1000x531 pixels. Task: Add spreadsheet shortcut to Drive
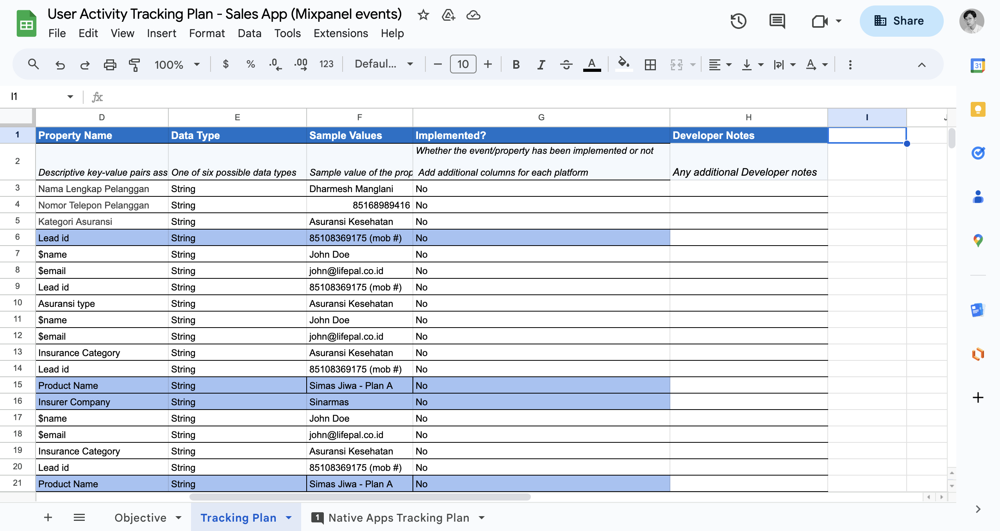448,15
